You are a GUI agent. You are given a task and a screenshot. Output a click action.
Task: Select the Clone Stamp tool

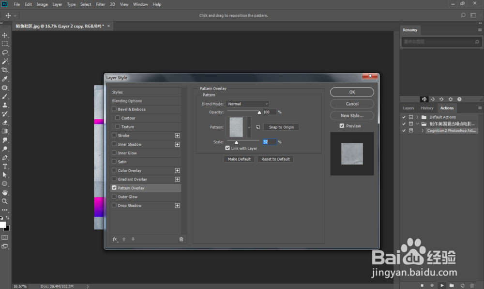5,105
